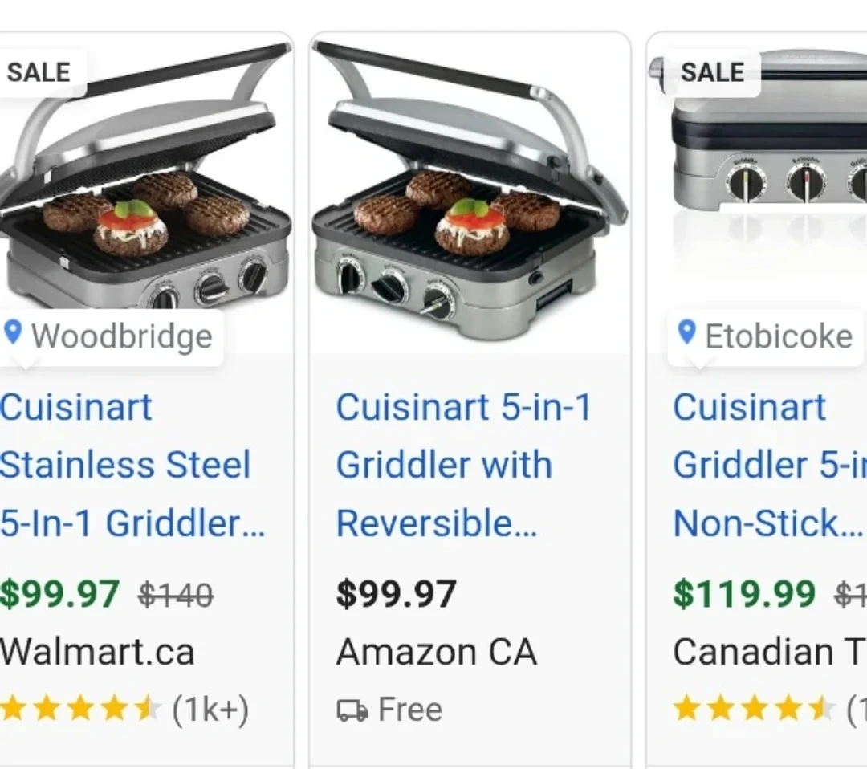
Task: Click the Walmart.ca seller name
Action: 97,652
